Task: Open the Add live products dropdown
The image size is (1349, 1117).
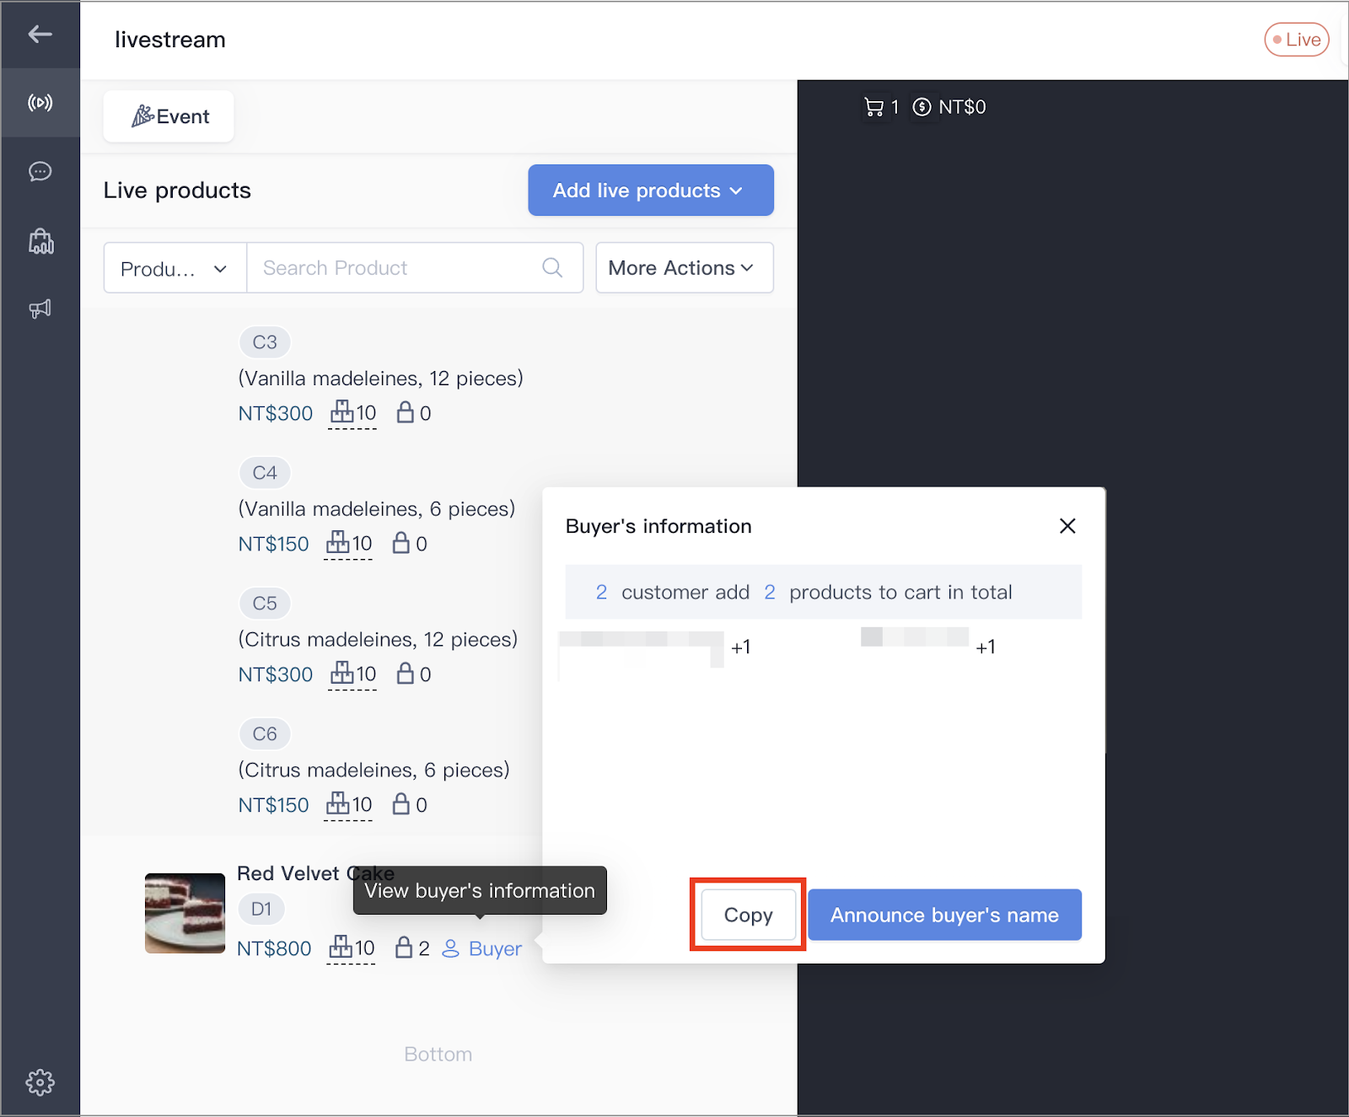Action: tap(649, 191)
